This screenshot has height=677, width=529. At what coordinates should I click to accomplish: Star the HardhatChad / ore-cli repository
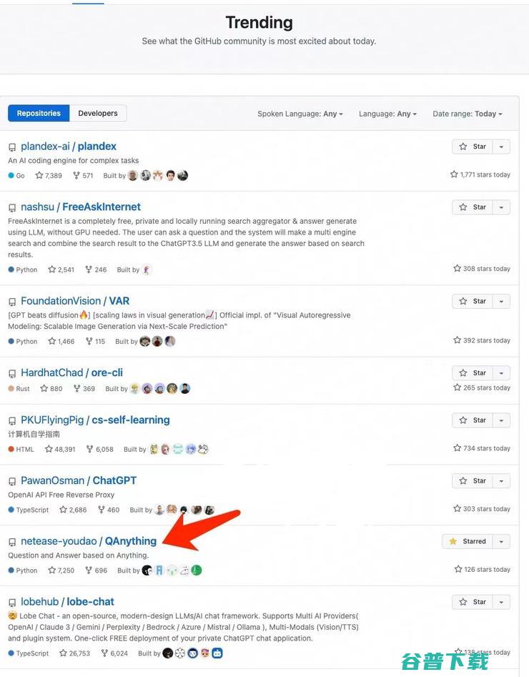pyautogui.click(x=473, y=373)
